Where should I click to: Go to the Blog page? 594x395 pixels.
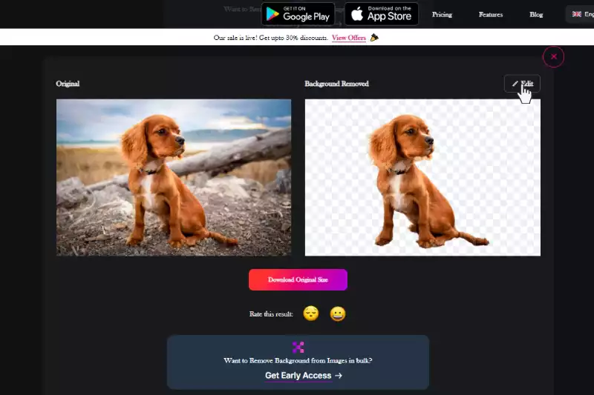click(536, 14)
